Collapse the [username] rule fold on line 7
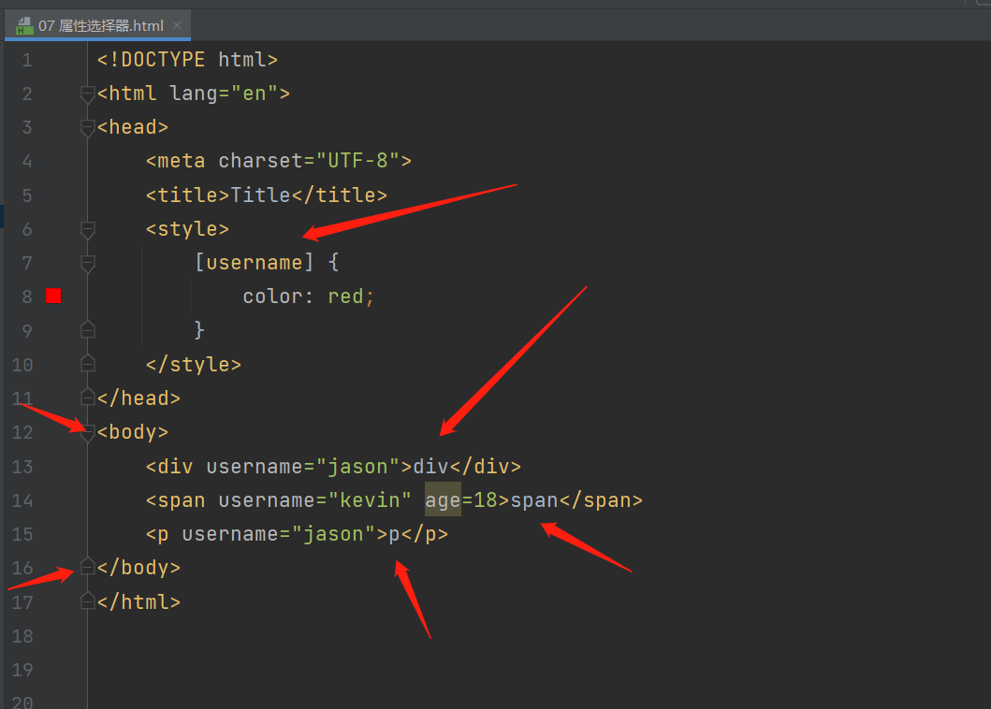 click(x=88, y=263)
